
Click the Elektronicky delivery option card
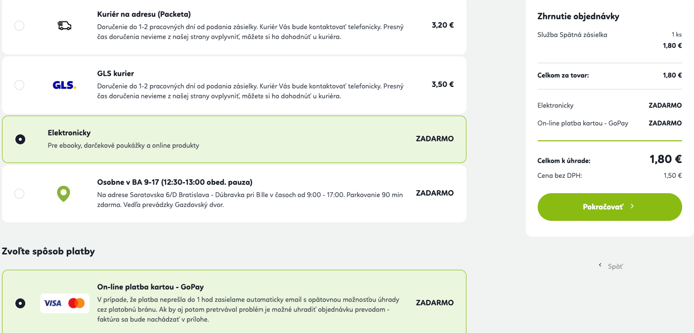point(234,139)
